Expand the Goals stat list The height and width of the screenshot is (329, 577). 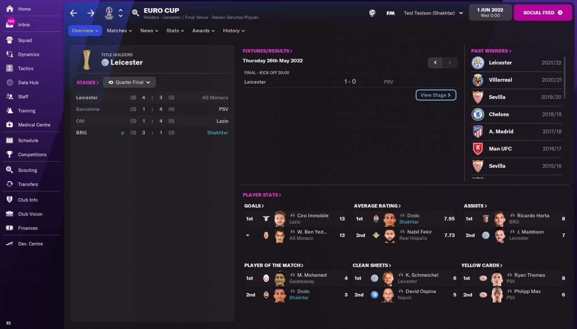coord(254,206)
